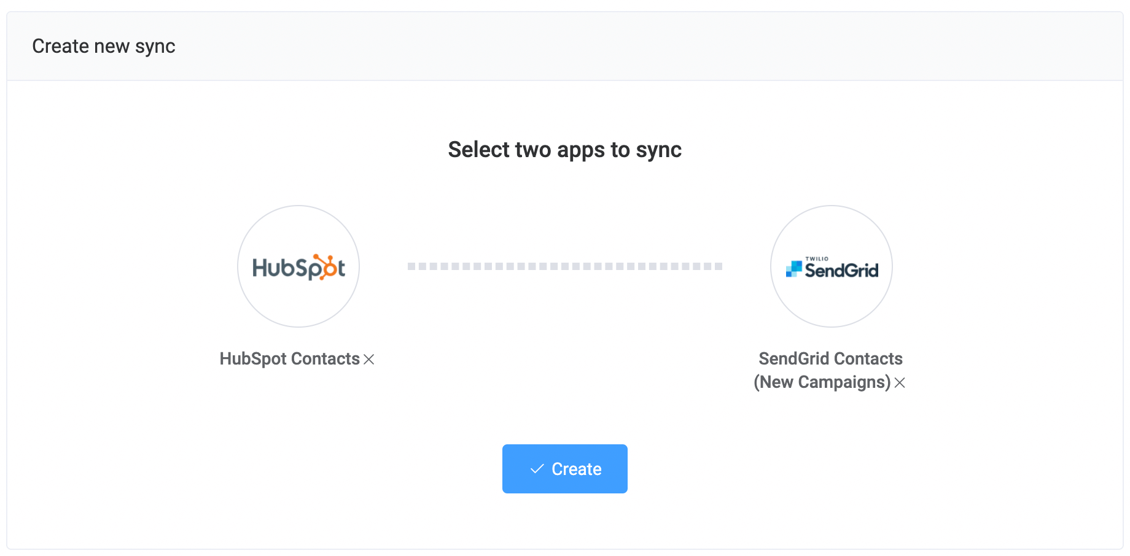Click the dotted connector between apps
Image resolution: width=1130 pixels, height=556 pixels.
click(x=565, y=266)
